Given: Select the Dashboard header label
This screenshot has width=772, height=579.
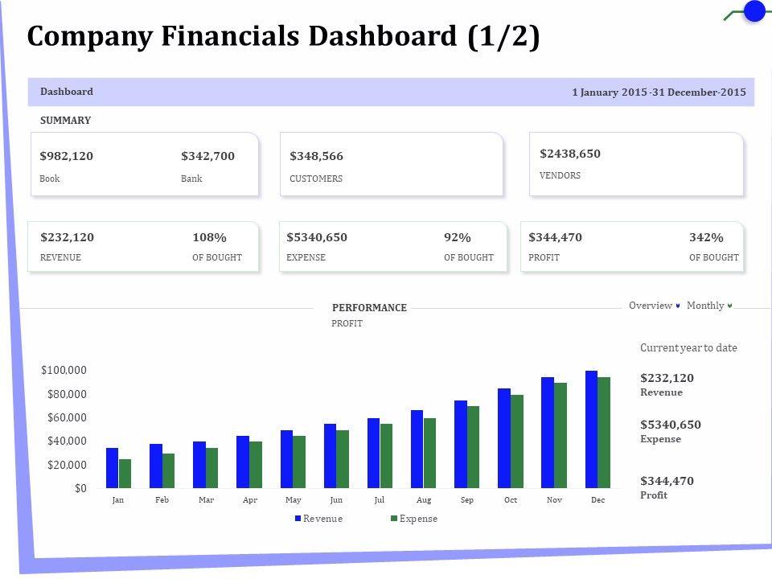Looking at the screenshot, I should pos(67,92).
